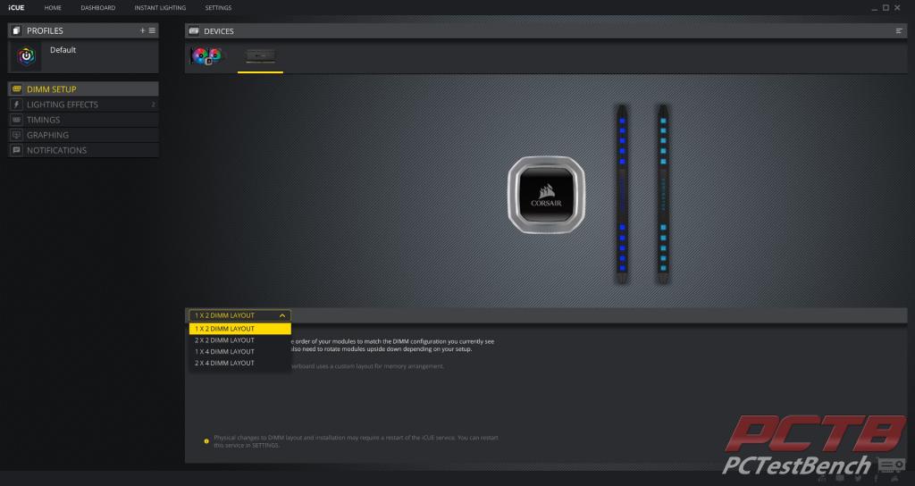Open the SETTINGS menu item
Screen dimensions: 915x486
click(x=218, y=7)
